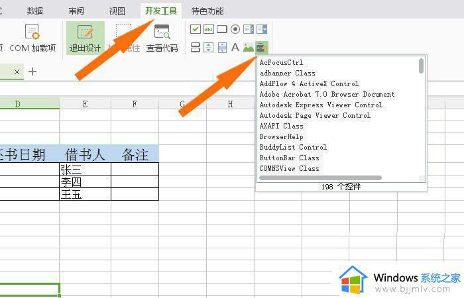The height and width of the screenshot is (298, 464).
Task: Choose Adobe Acrobat 7.0 Browser Document
Action: pos(327,94)
